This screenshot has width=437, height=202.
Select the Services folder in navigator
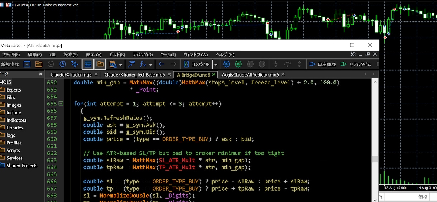tap(14, 158)
